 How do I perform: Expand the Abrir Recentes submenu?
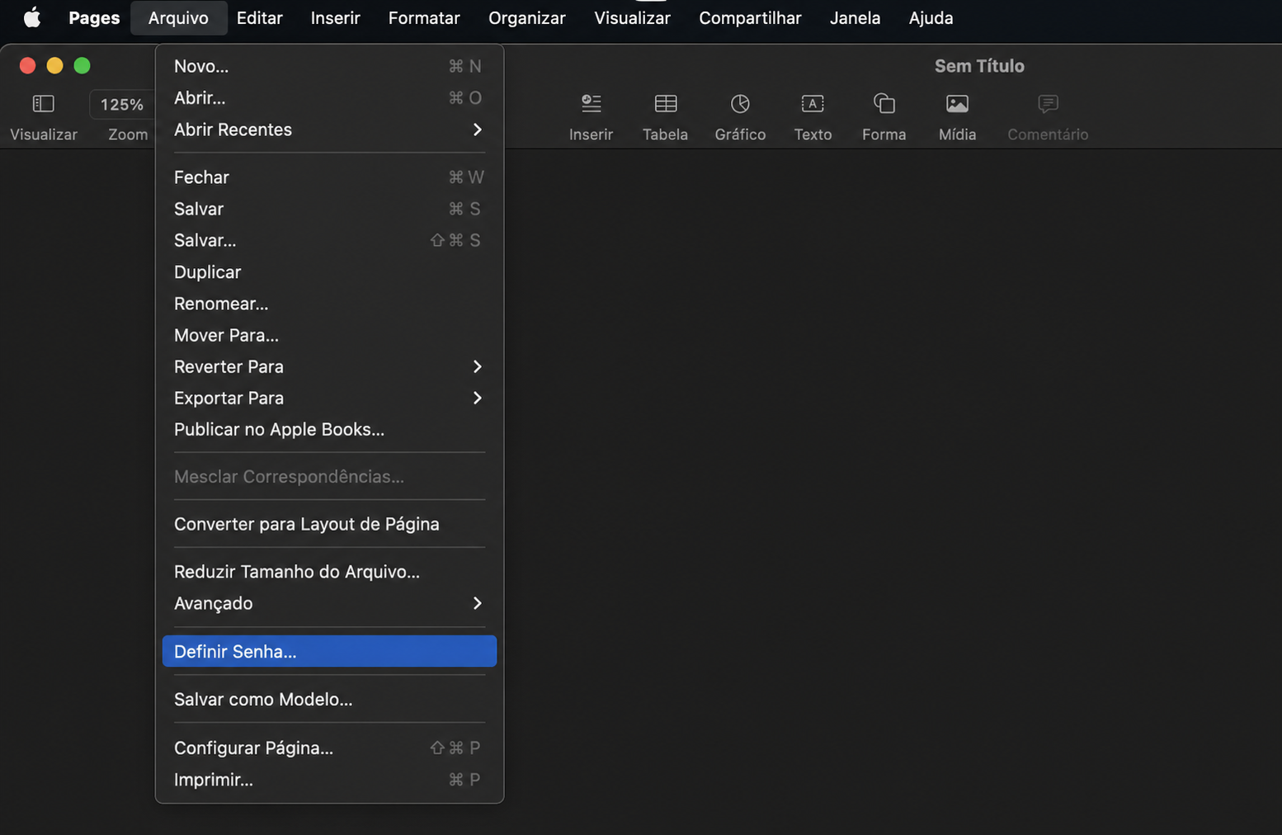click(x=329, y=130)
